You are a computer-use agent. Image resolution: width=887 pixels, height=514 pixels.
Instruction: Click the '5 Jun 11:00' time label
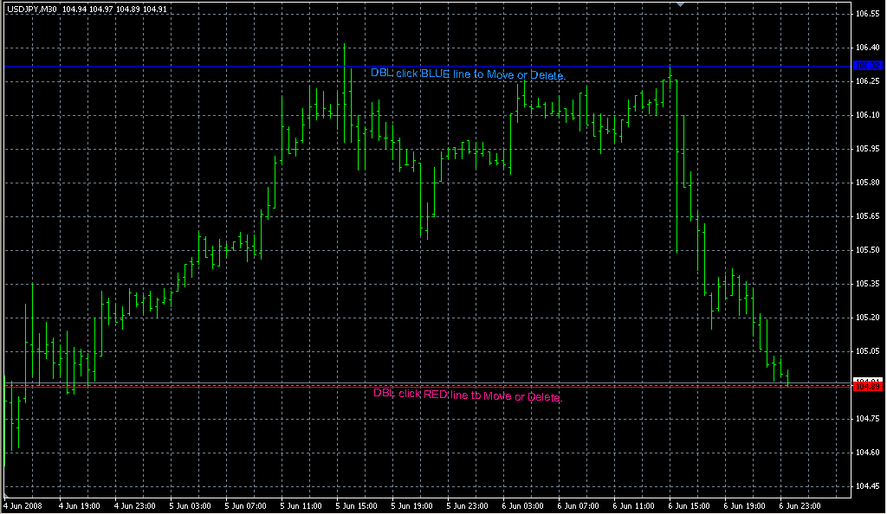point(301,505)
